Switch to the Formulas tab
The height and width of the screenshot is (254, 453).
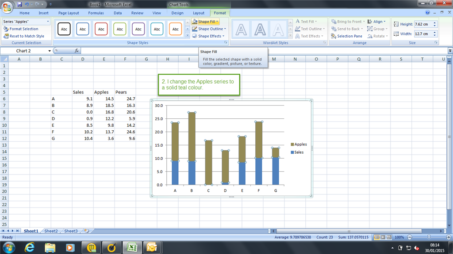click(96, 13)
